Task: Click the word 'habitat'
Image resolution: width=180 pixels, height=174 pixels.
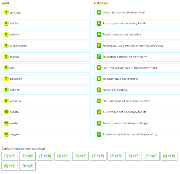Action: tap(15, 23)
